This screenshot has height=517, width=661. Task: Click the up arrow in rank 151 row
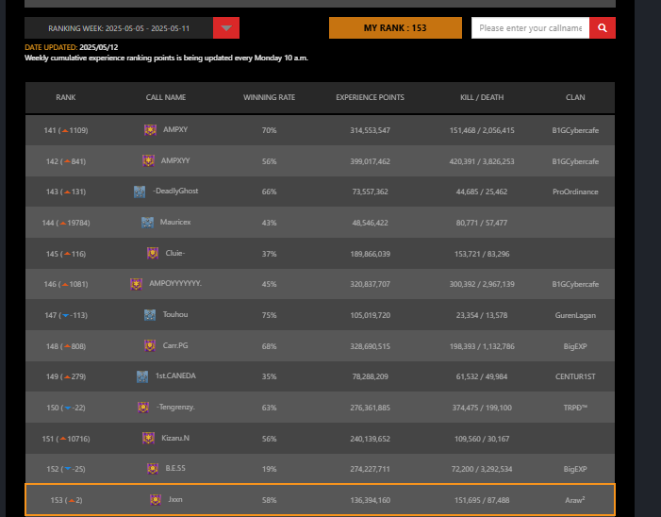coord(63,439)
